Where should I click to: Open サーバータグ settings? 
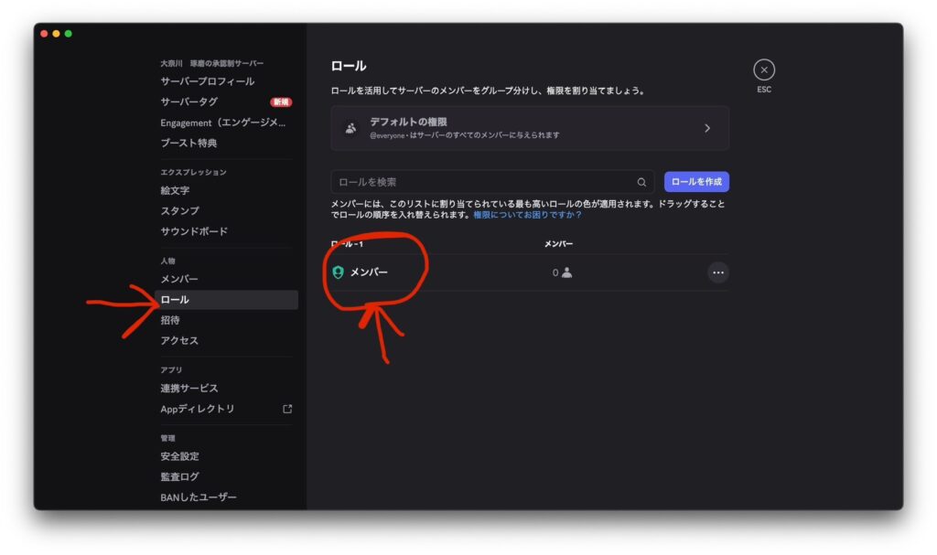click(188, 102)
